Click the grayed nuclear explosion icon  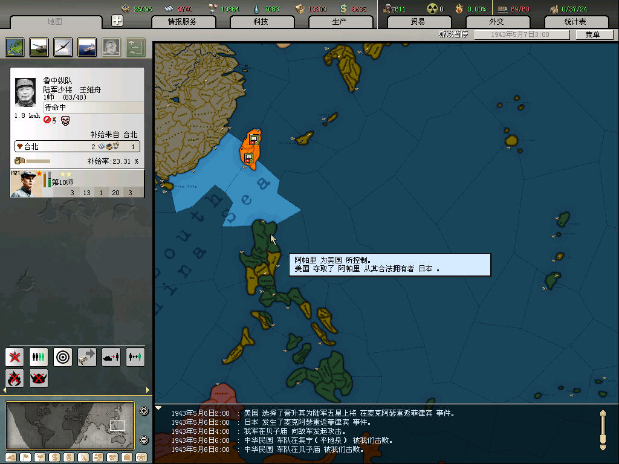(111, 47)
